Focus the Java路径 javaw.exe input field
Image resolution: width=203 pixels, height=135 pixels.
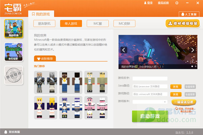pos(150,86)
